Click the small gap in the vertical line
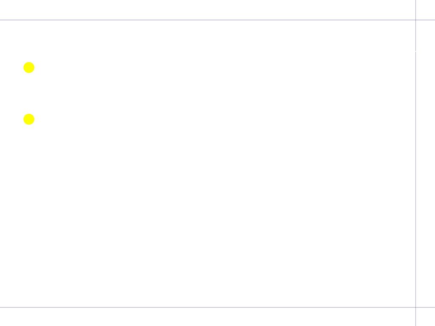The height and width of the screenshot is (326, 435). point(415,51)
